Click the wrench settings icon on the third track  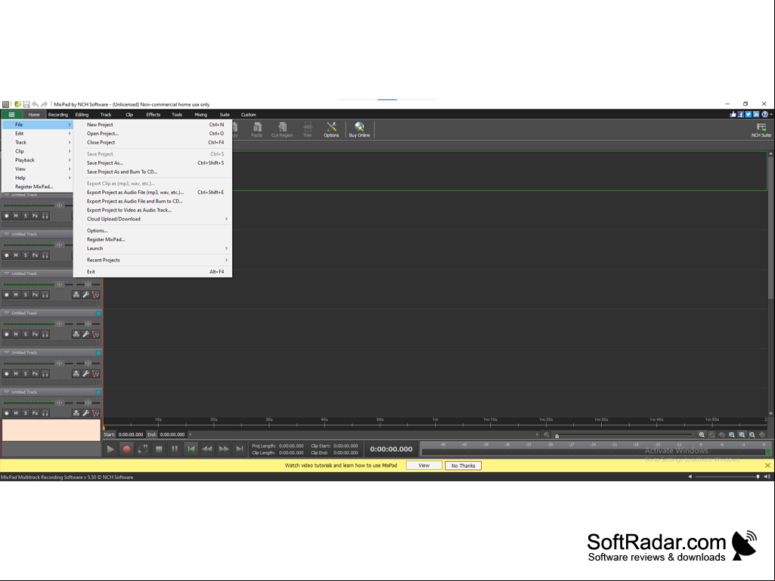[86, 295]
